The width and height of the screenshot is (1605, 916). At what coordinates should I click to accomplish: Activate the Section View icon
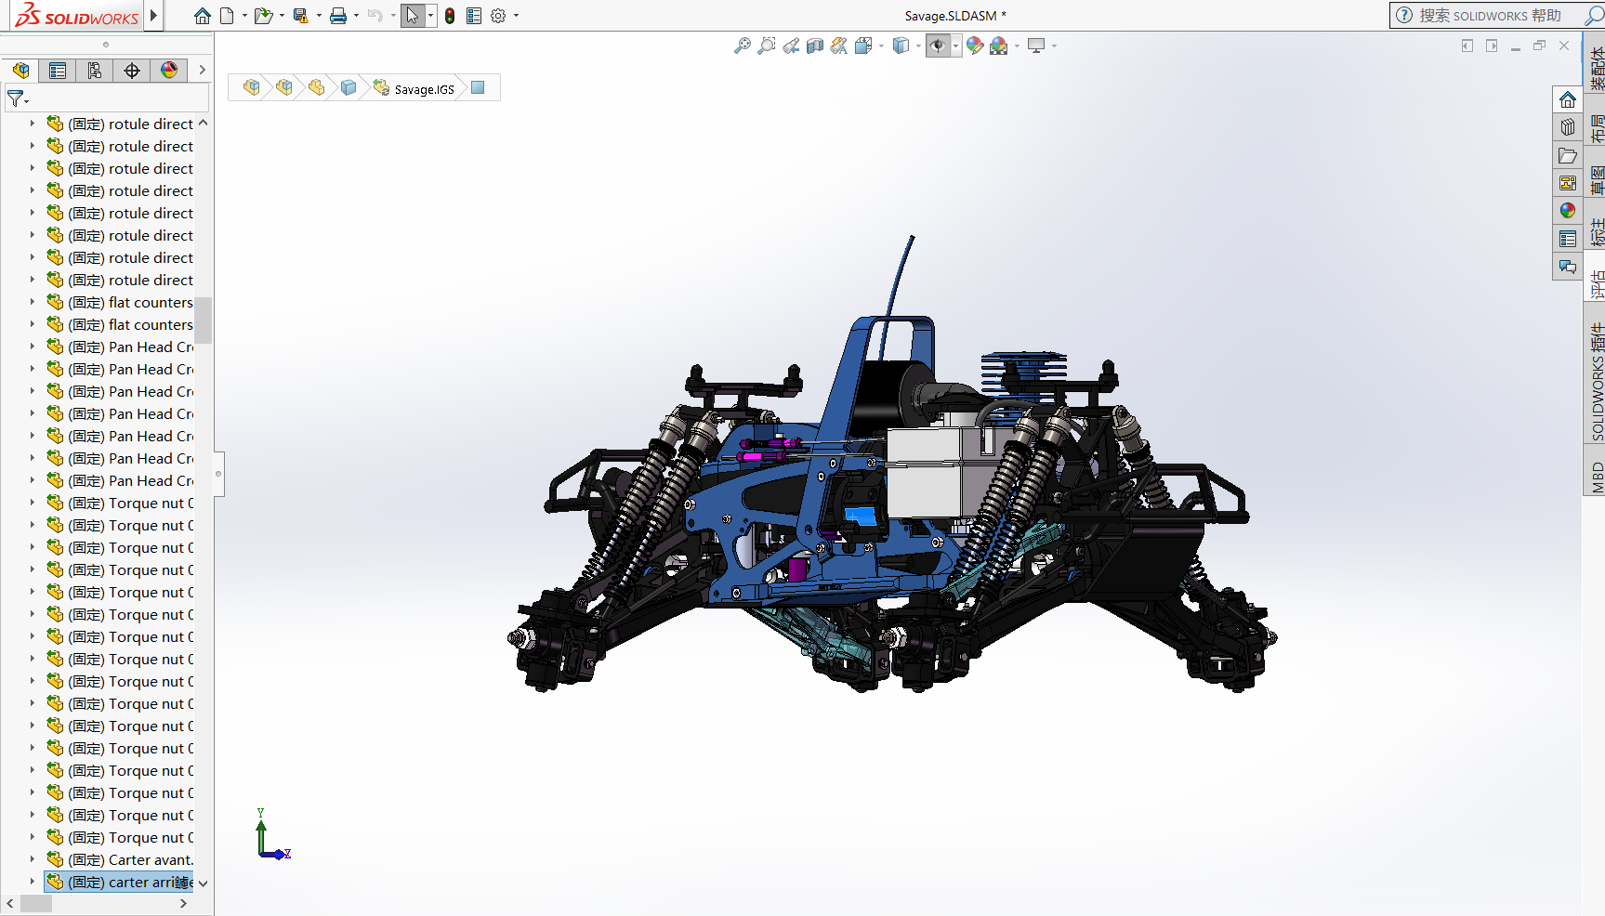point(815,46)
